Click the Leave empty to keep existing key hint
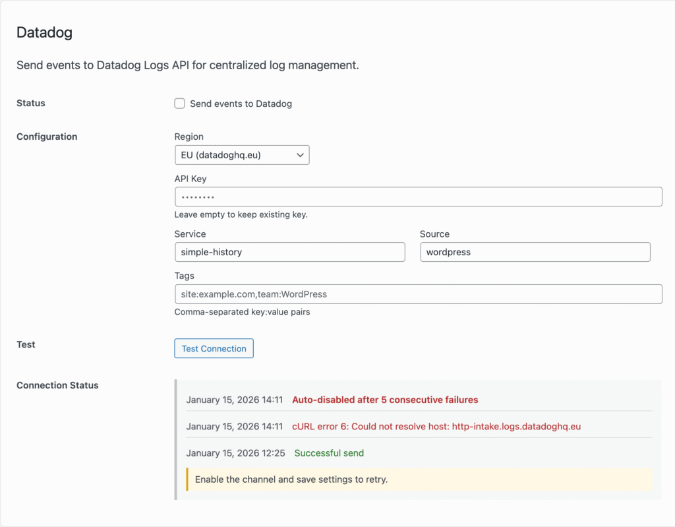The height and width of the screenshot is (527, 675). click(242, 214)
